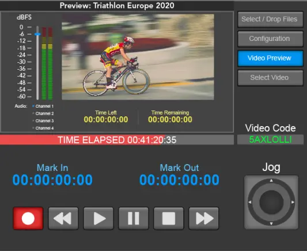Click the cyclist video preview thumbnail

(x=138, y=57)
